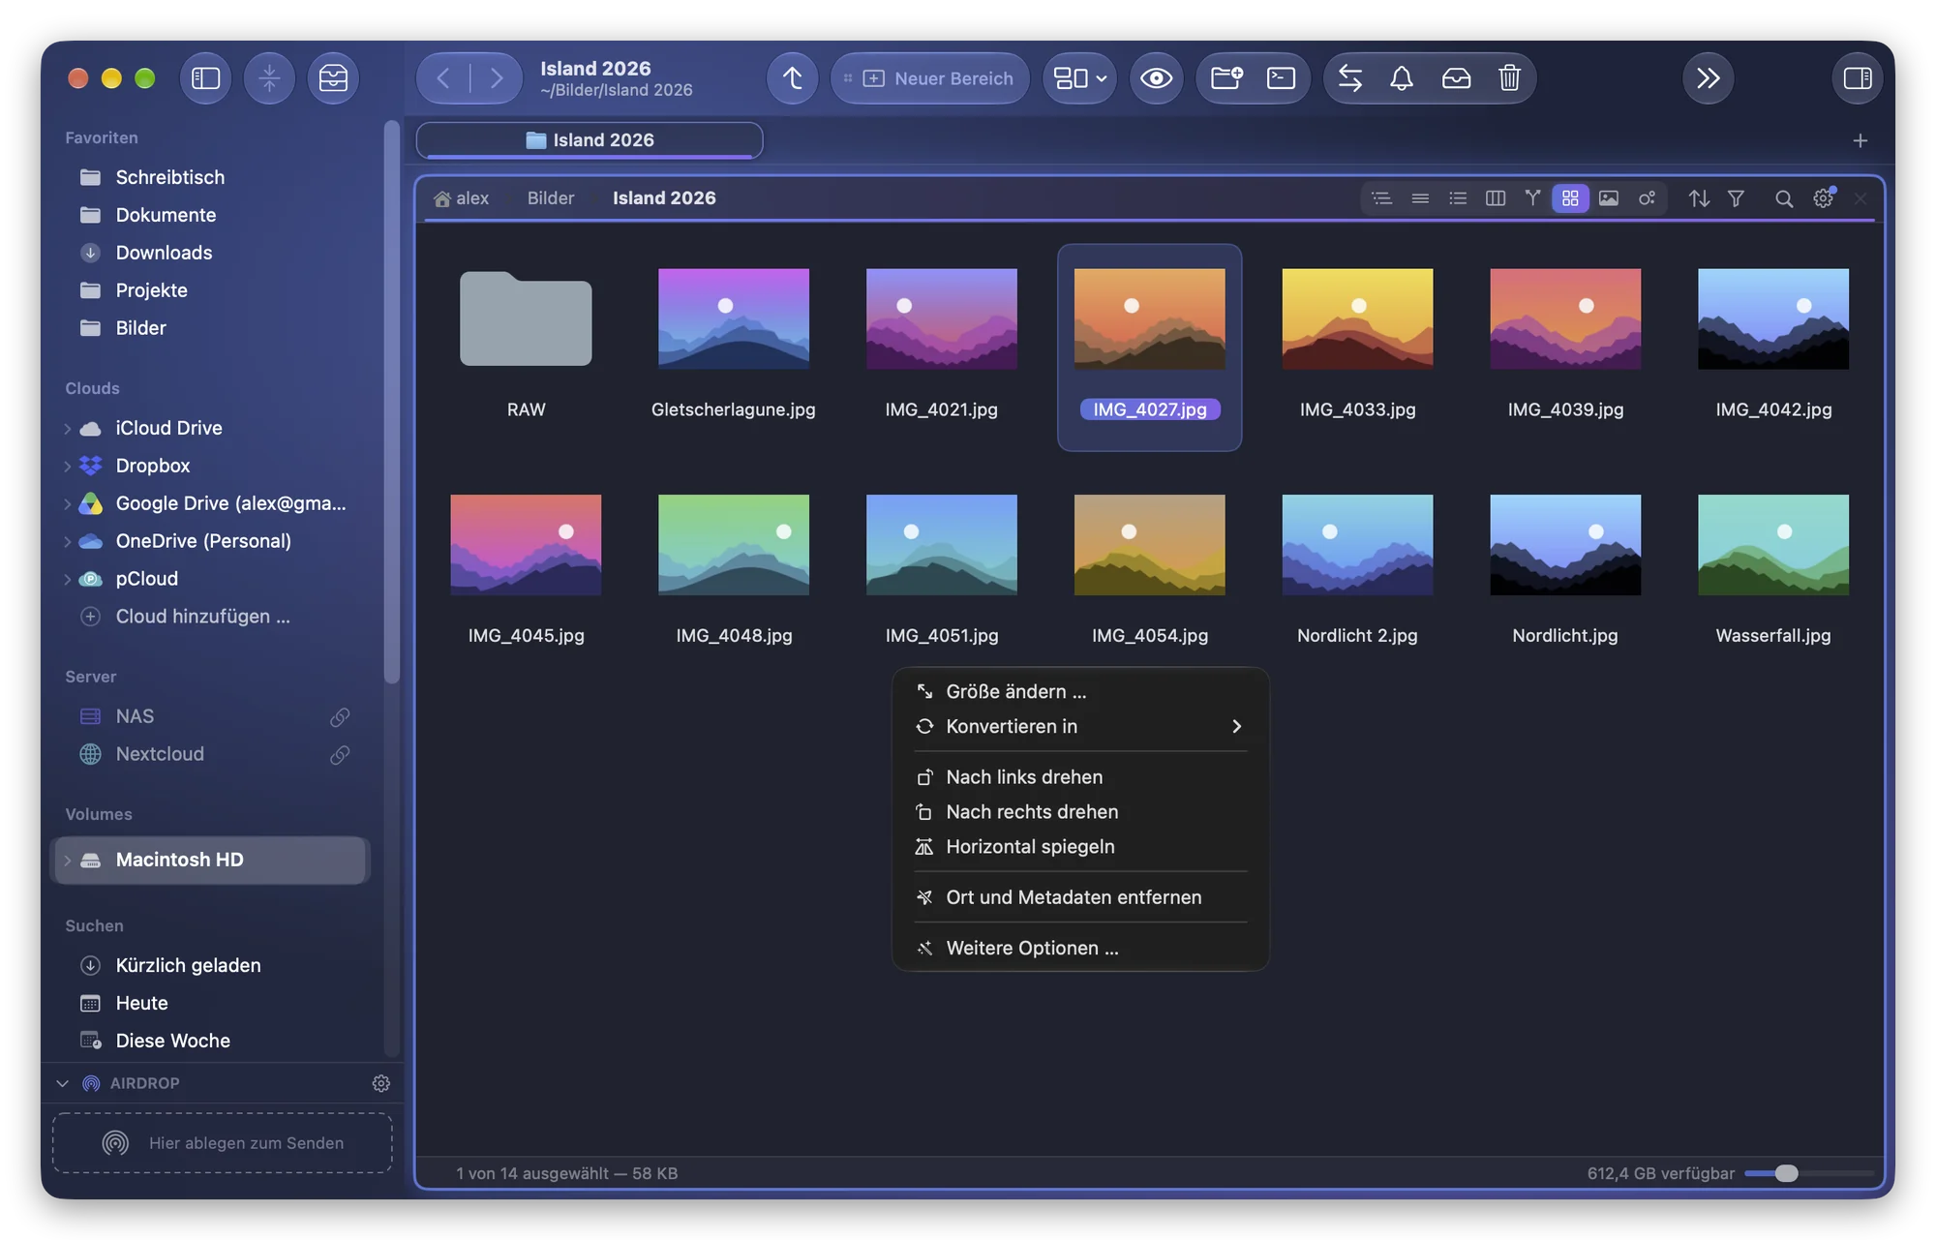Screen dimensions: 1936x1240
Task: Click the trash icon in toolbar
Action: point(1509,78)
